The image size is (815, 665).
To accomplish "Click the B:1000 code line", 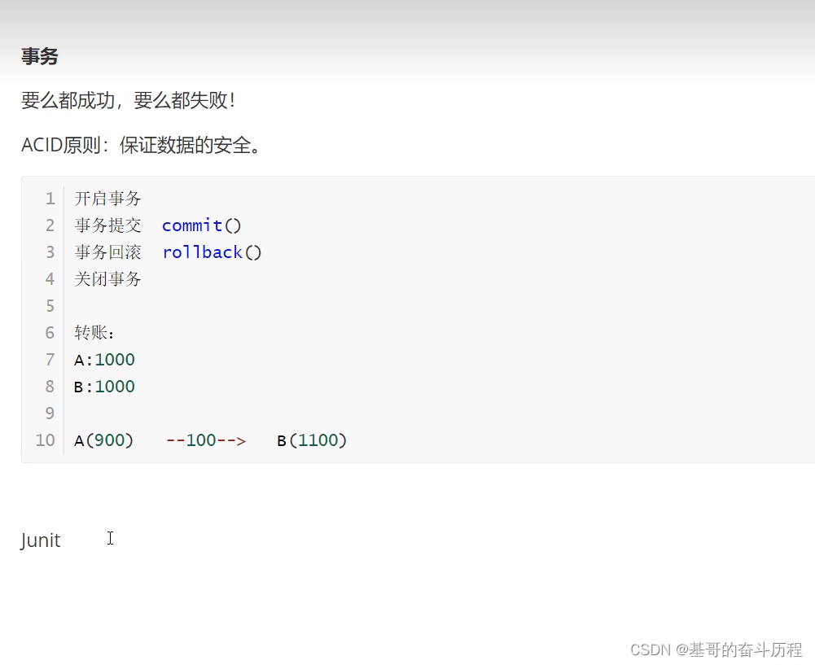I will 104,387.
